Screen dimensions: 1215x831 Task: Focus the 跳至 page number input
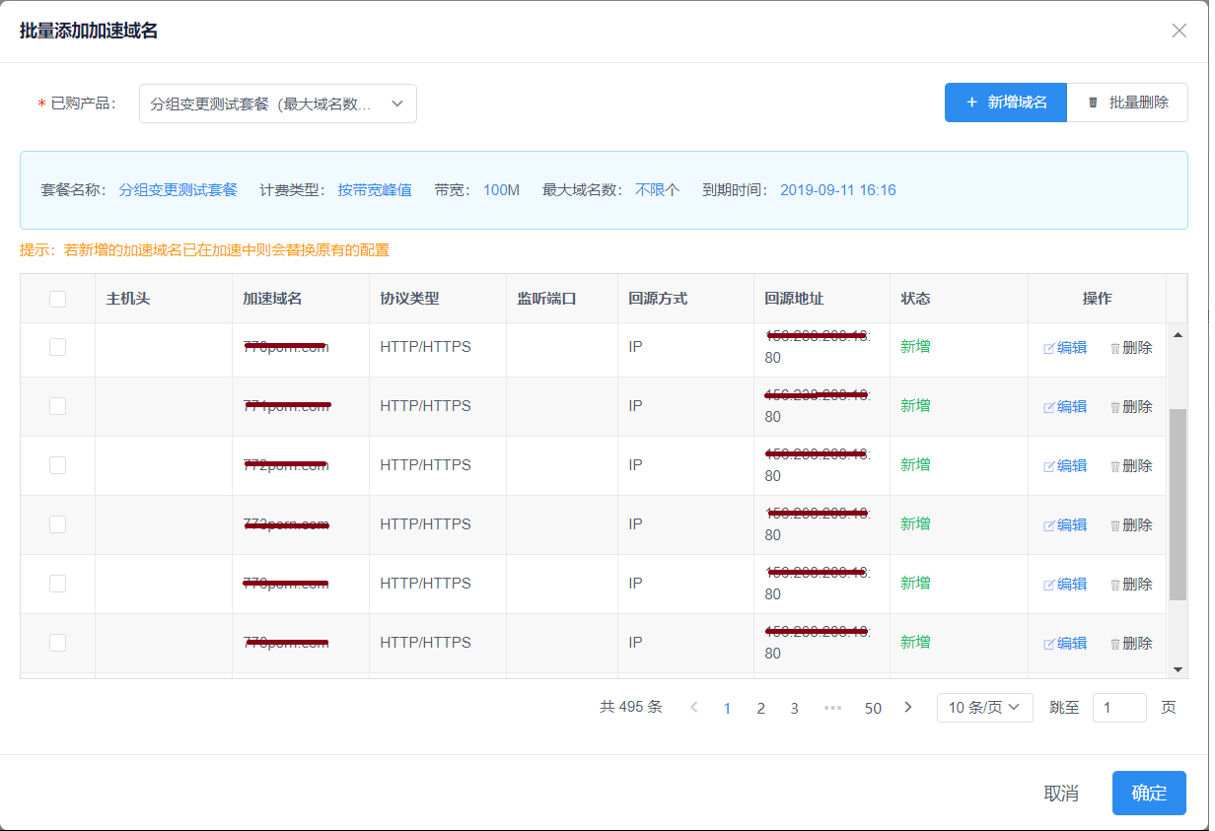point(1119,708)
